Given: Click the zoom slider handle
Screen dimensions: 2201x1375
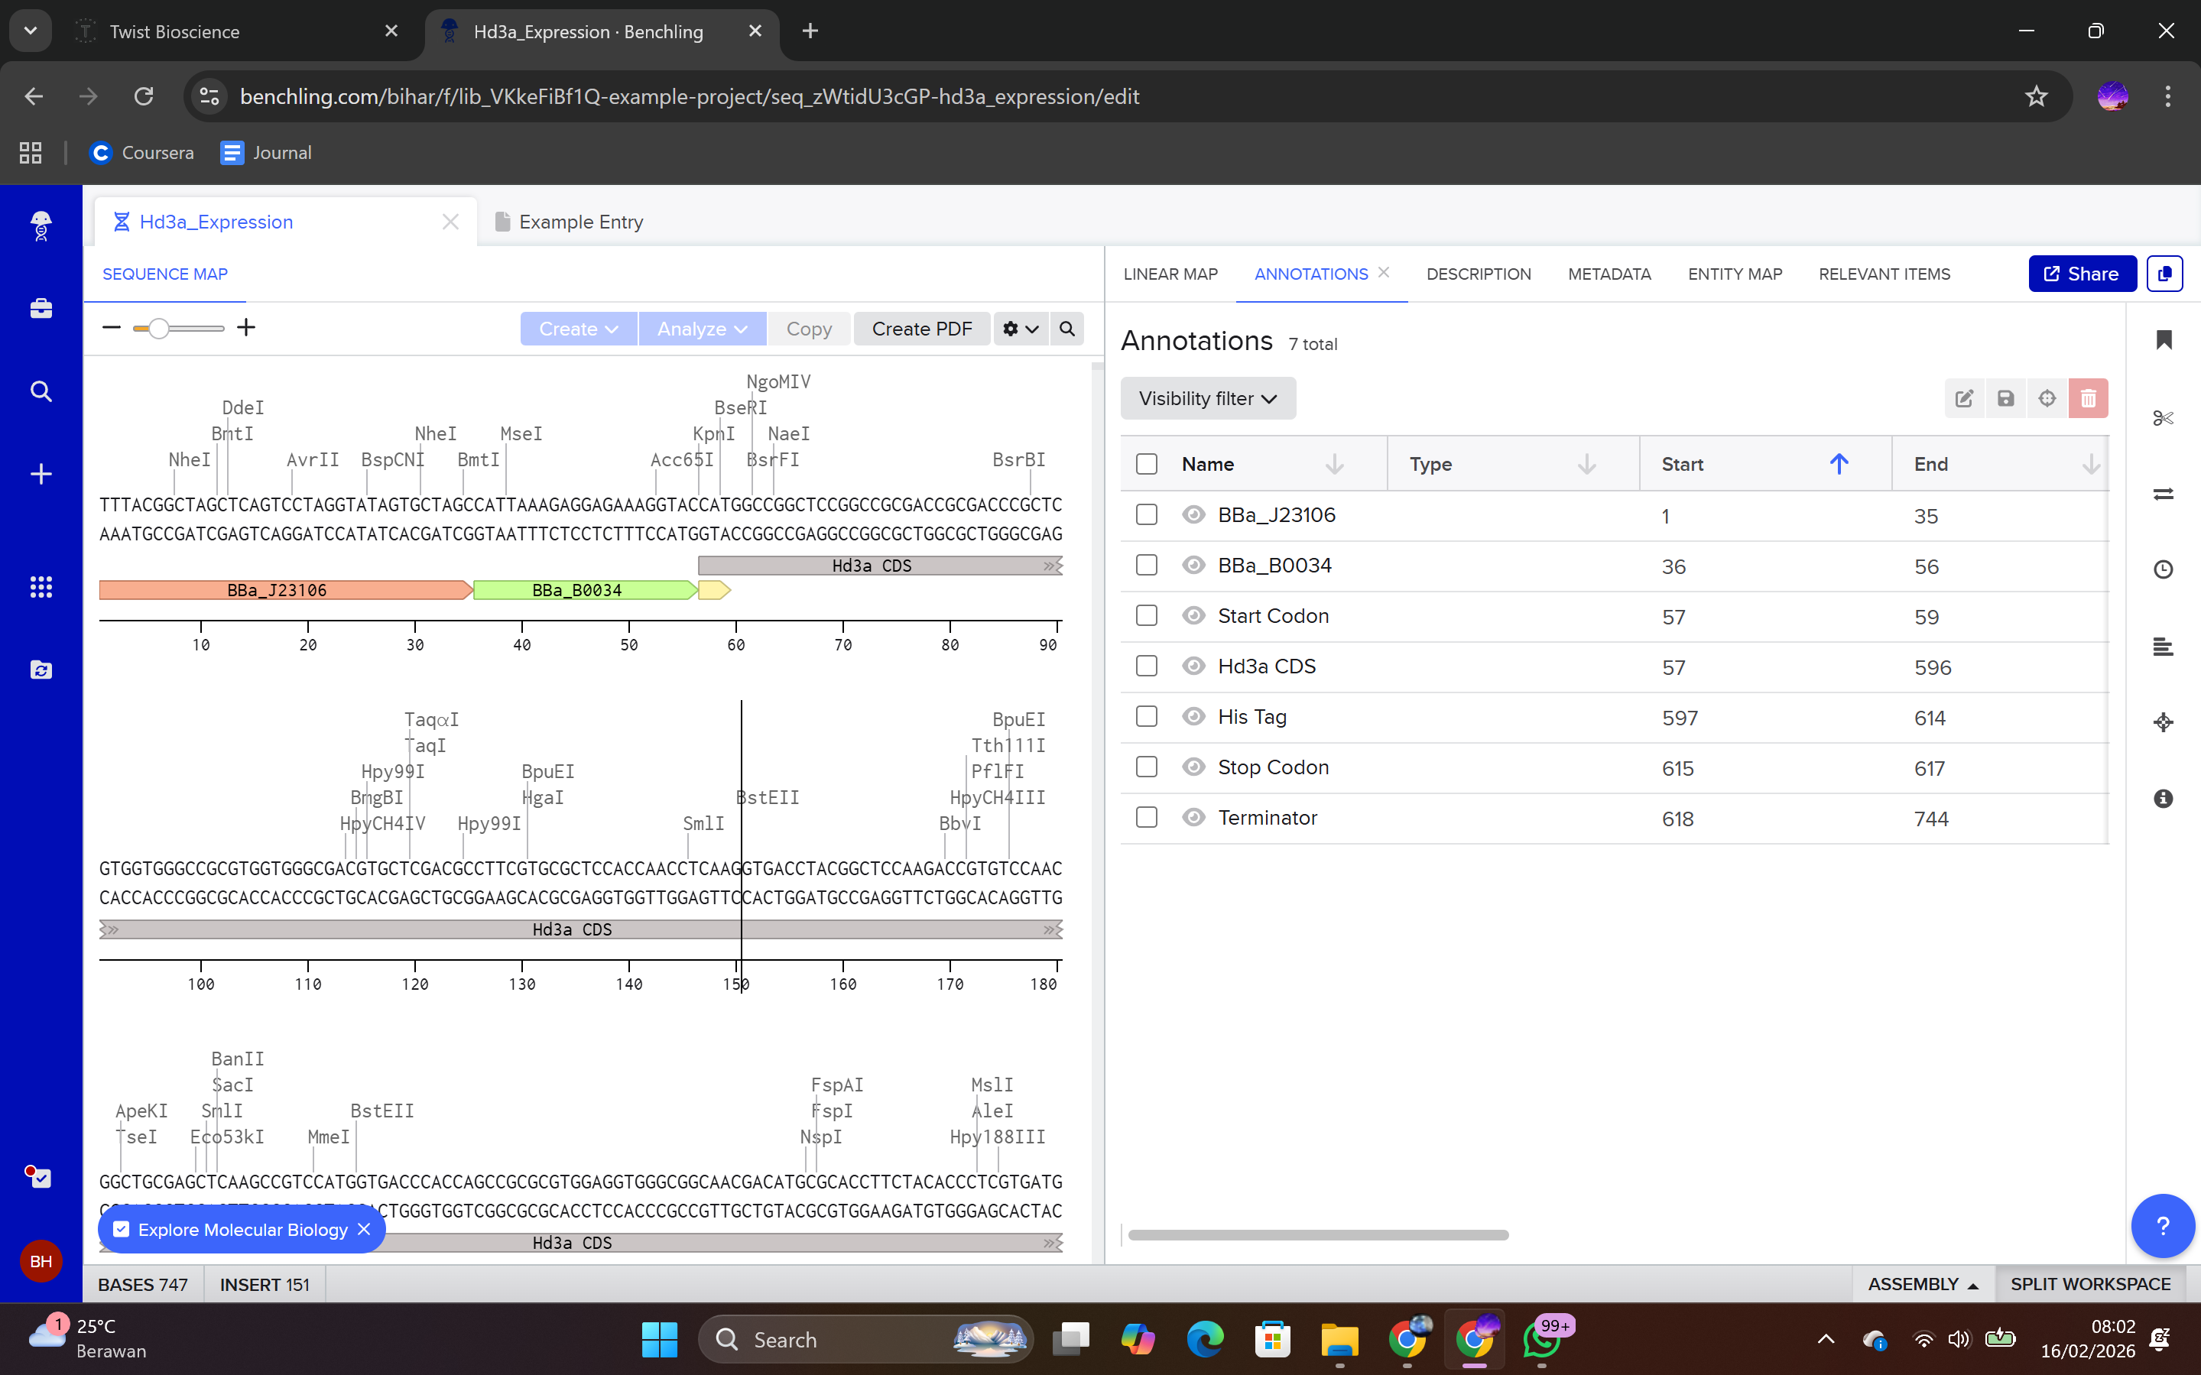Looking at the screenshot, I should click(x=158, y=329).
